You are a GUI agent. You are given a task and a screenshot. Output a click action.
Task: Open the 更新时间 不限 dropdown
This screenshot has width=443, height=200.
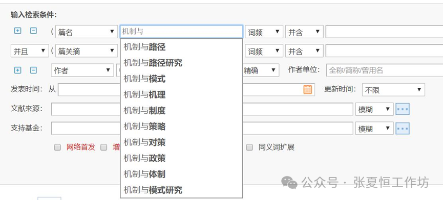click(393, 90)
